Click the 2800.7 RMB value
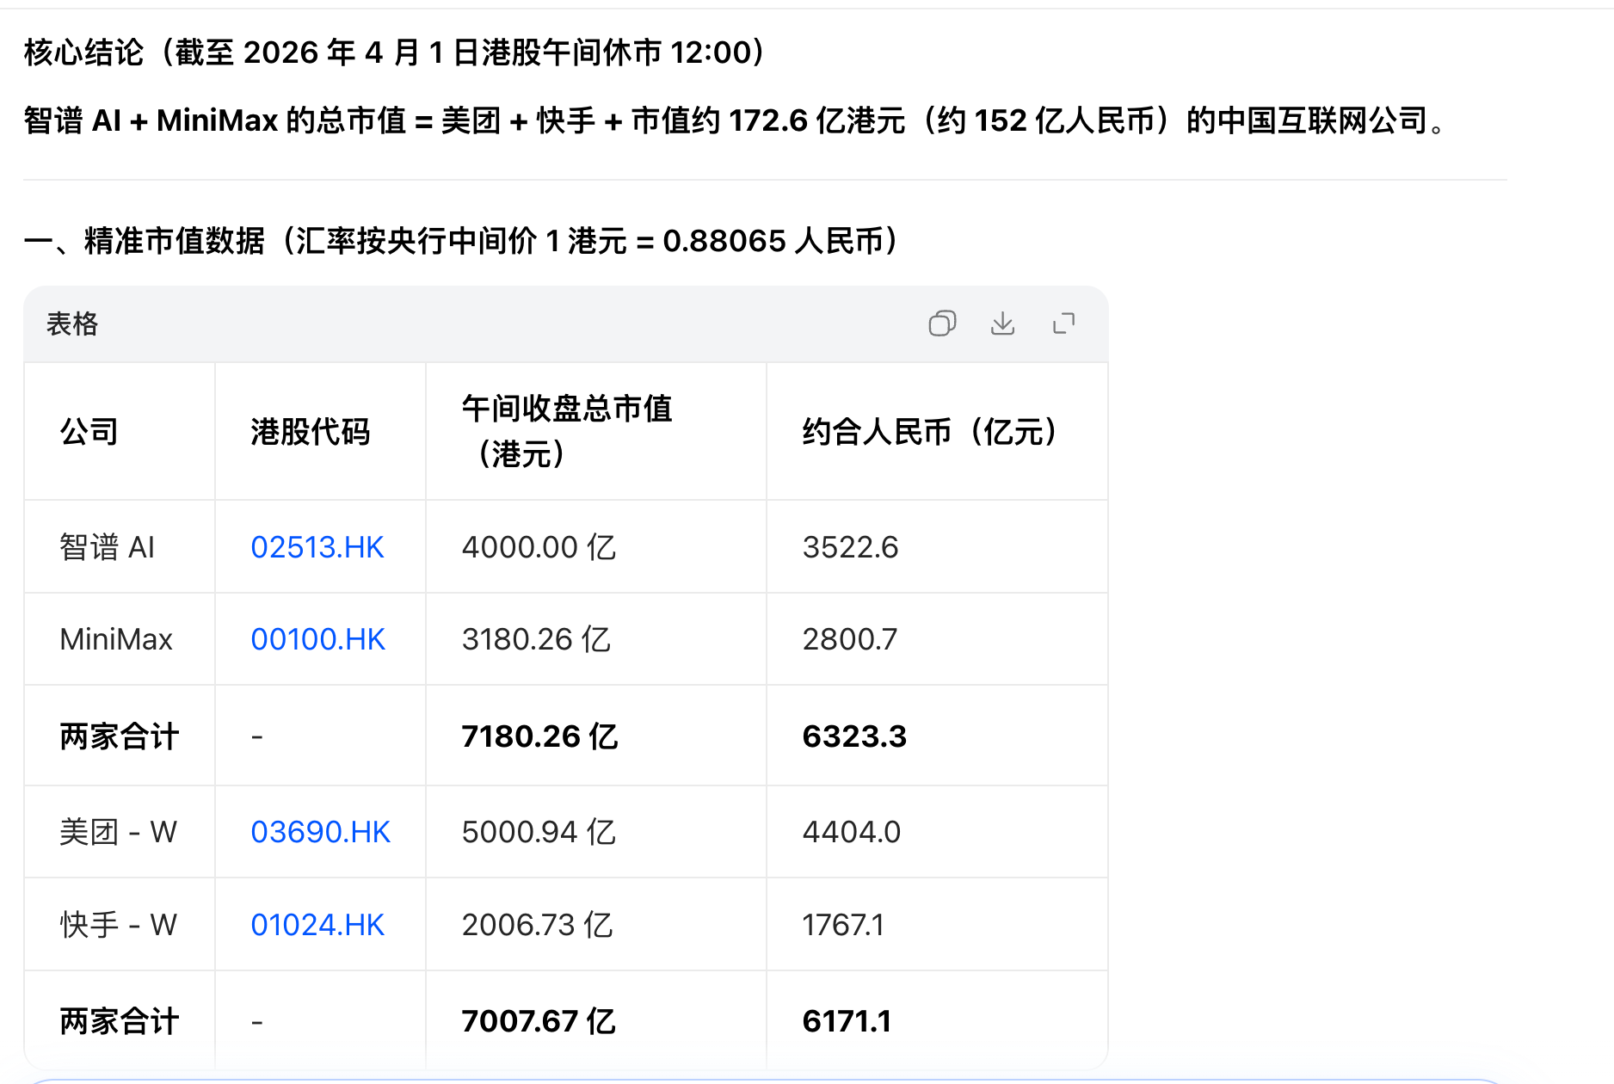 (850, 639)
